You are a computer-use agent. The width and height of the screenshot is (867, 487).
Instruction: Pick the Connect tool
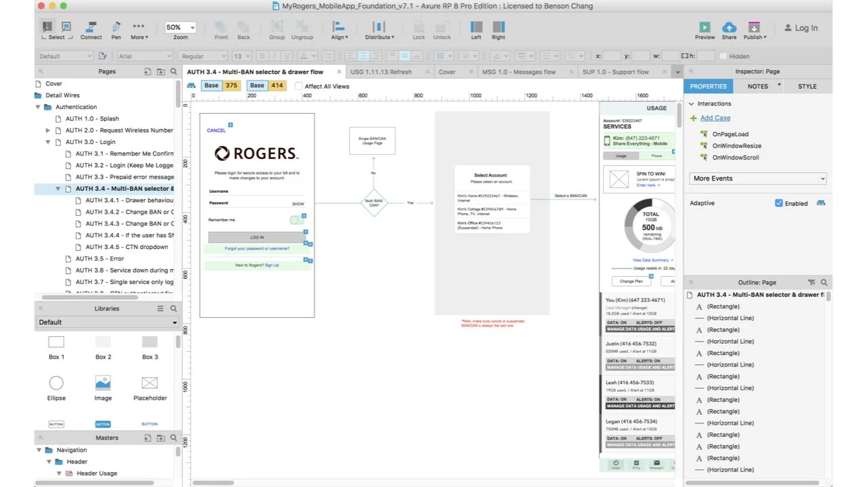tap(91, 30)
